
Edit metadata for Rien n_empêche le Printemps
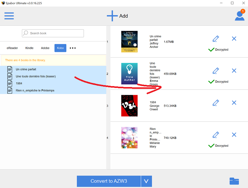point(216,135)
